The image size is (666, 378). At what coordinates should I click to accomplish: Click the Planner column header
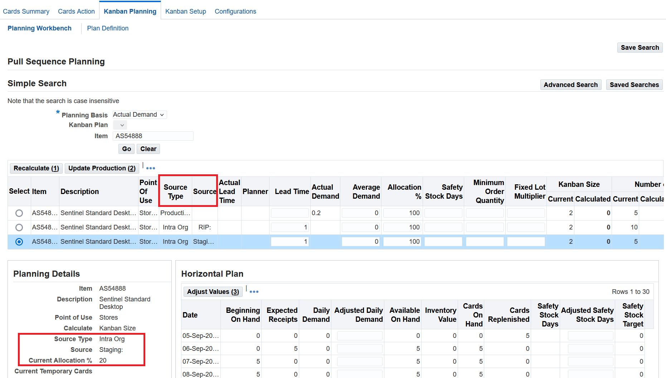[x=255, y=192]
